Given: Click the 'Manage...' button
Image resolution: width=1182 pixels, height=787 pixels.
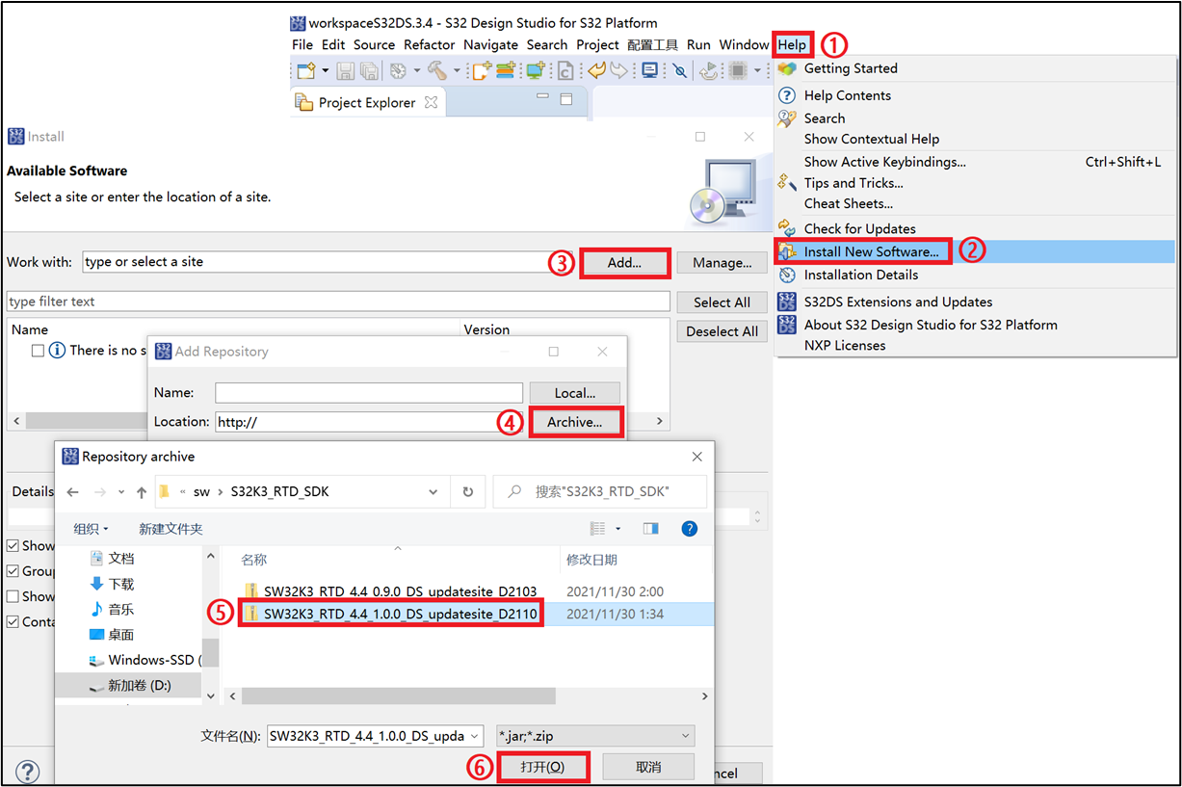Looking at the screenshot, I should [722, 263].
